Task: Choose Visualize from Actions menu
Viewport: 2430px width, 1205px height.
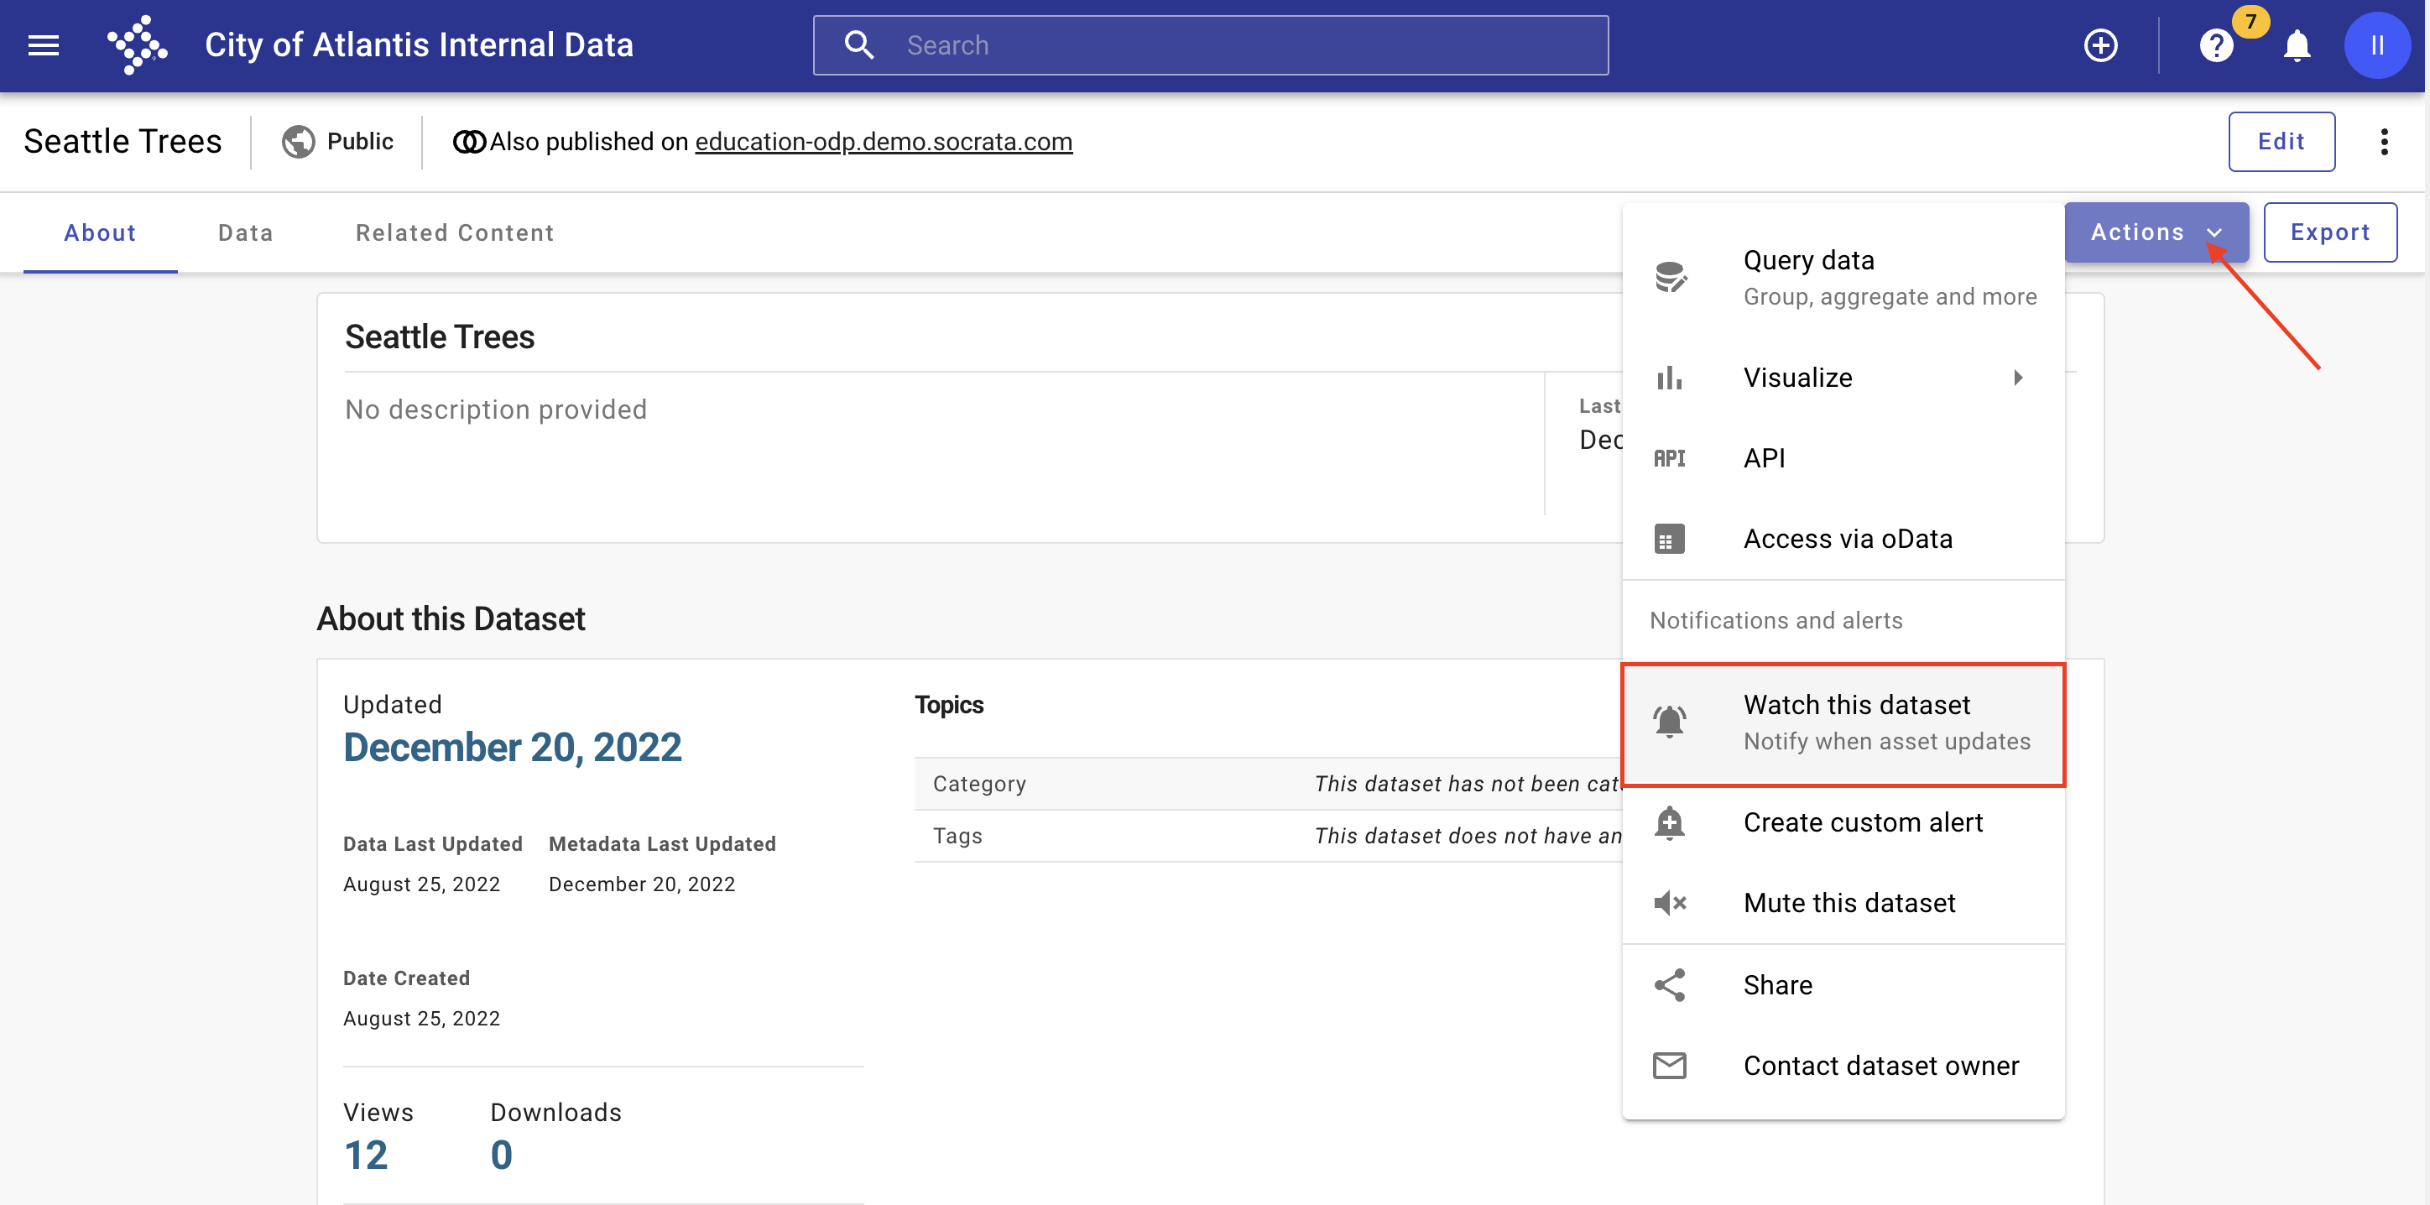Action: tap(1843, 378)
